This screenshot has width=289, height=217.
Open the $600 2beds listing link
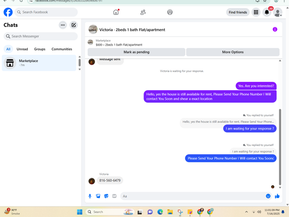pos(119,44)
